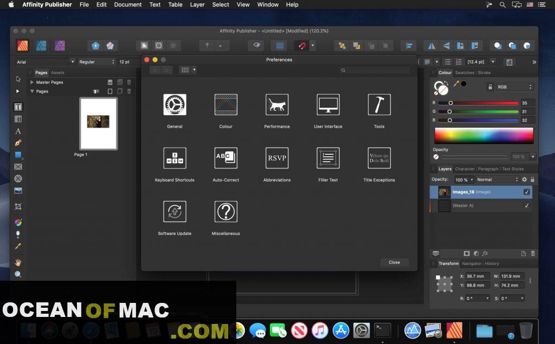Add mask layer in Layers panel
This screenshot has width=555, height=344.
[467, 254]
